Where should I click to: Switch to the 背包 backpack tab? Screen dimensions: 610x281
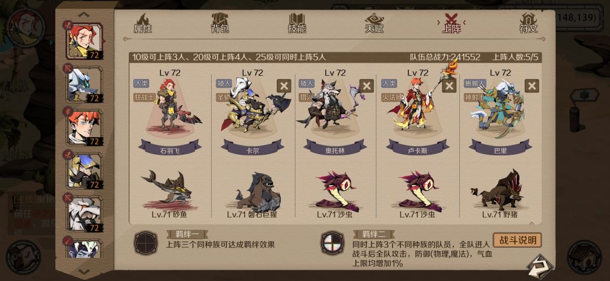tap(220, 23)
